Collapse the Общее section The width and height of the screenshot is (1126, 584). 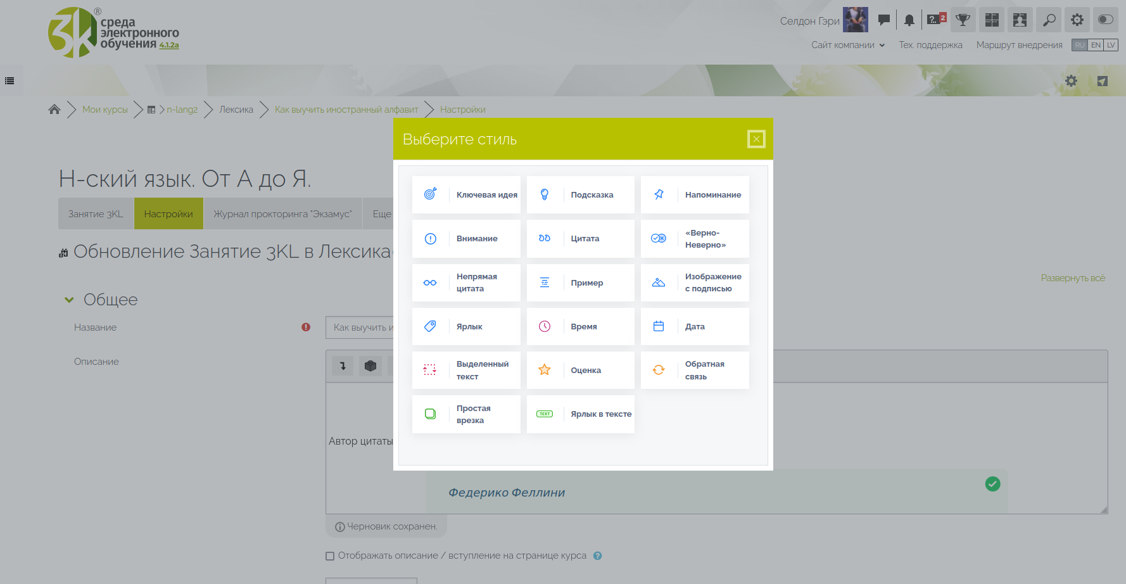[x=69, y=300]
